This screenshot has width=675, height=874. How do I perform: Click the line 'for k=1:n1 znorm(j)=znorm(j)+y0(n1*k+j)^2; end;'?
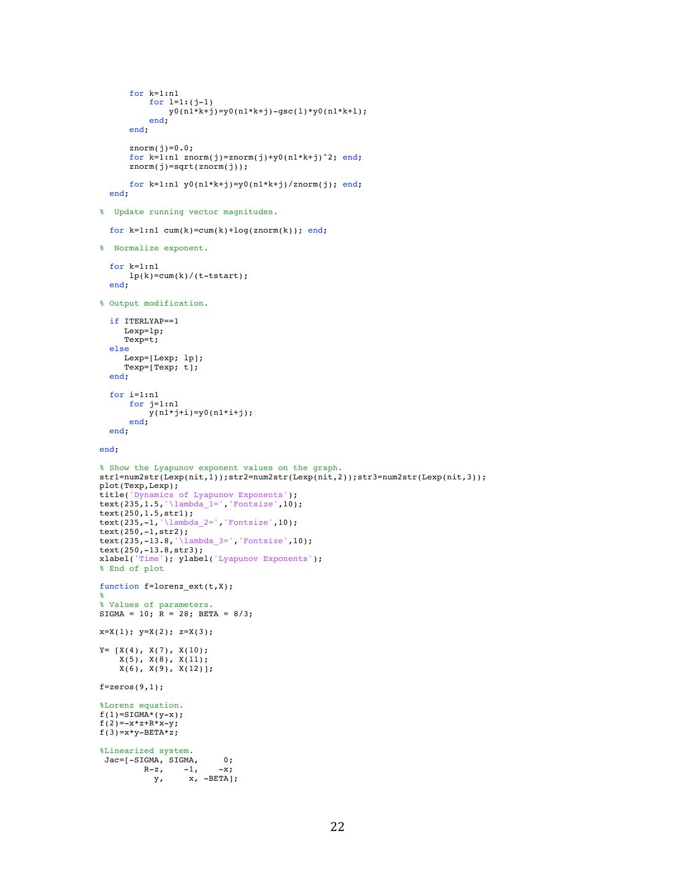click(x=246, y=157)
